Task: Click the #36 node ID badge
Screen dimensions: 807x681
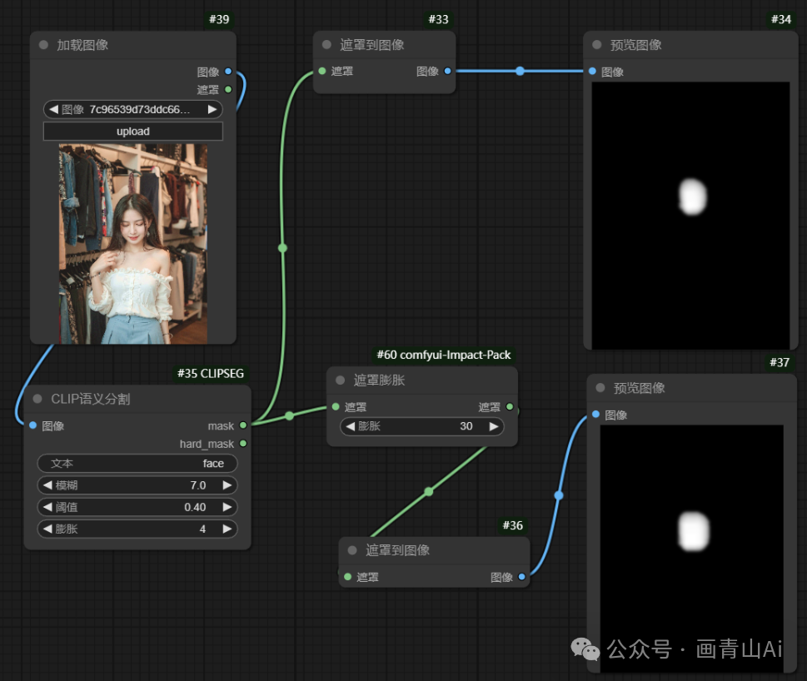Action: (x=513, y=525)
